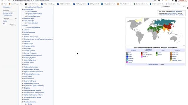The width and height of the screenshot is (188, 105).
Task: Click Download as PDF link
Action: 8,13
